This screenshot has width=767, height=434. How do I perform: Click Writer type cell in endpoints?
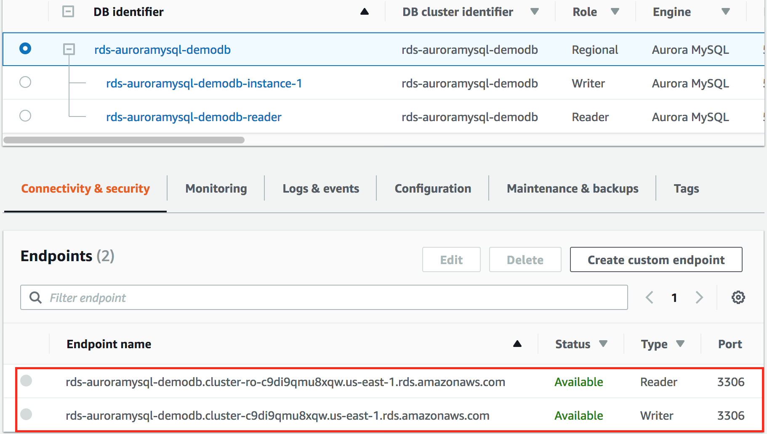click(x=657, y=415)
